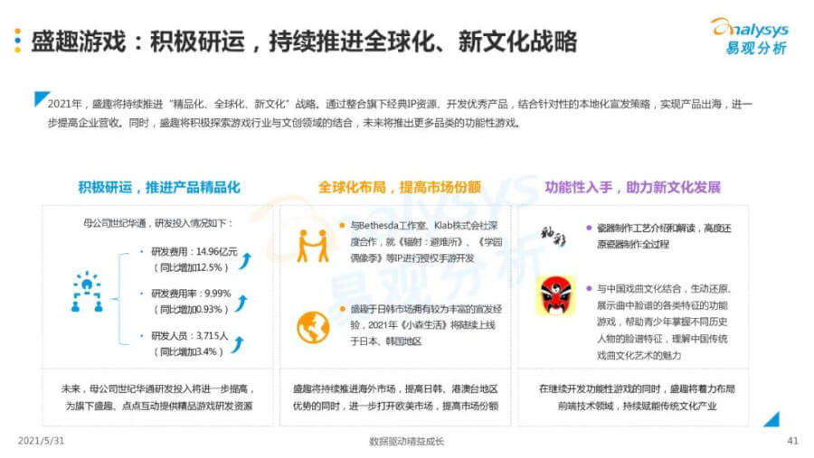Click the up arrow beside 研发费用率 9.99%
Image resolution: width=814 pixels, height=458 pixels.
241,303
